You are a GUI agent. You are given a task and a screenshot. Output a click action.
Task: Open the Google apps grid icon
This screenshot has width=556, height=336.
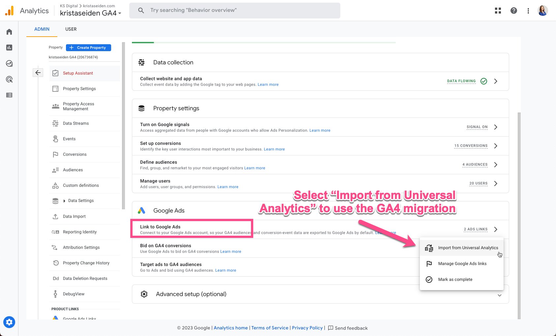point(498,10)
